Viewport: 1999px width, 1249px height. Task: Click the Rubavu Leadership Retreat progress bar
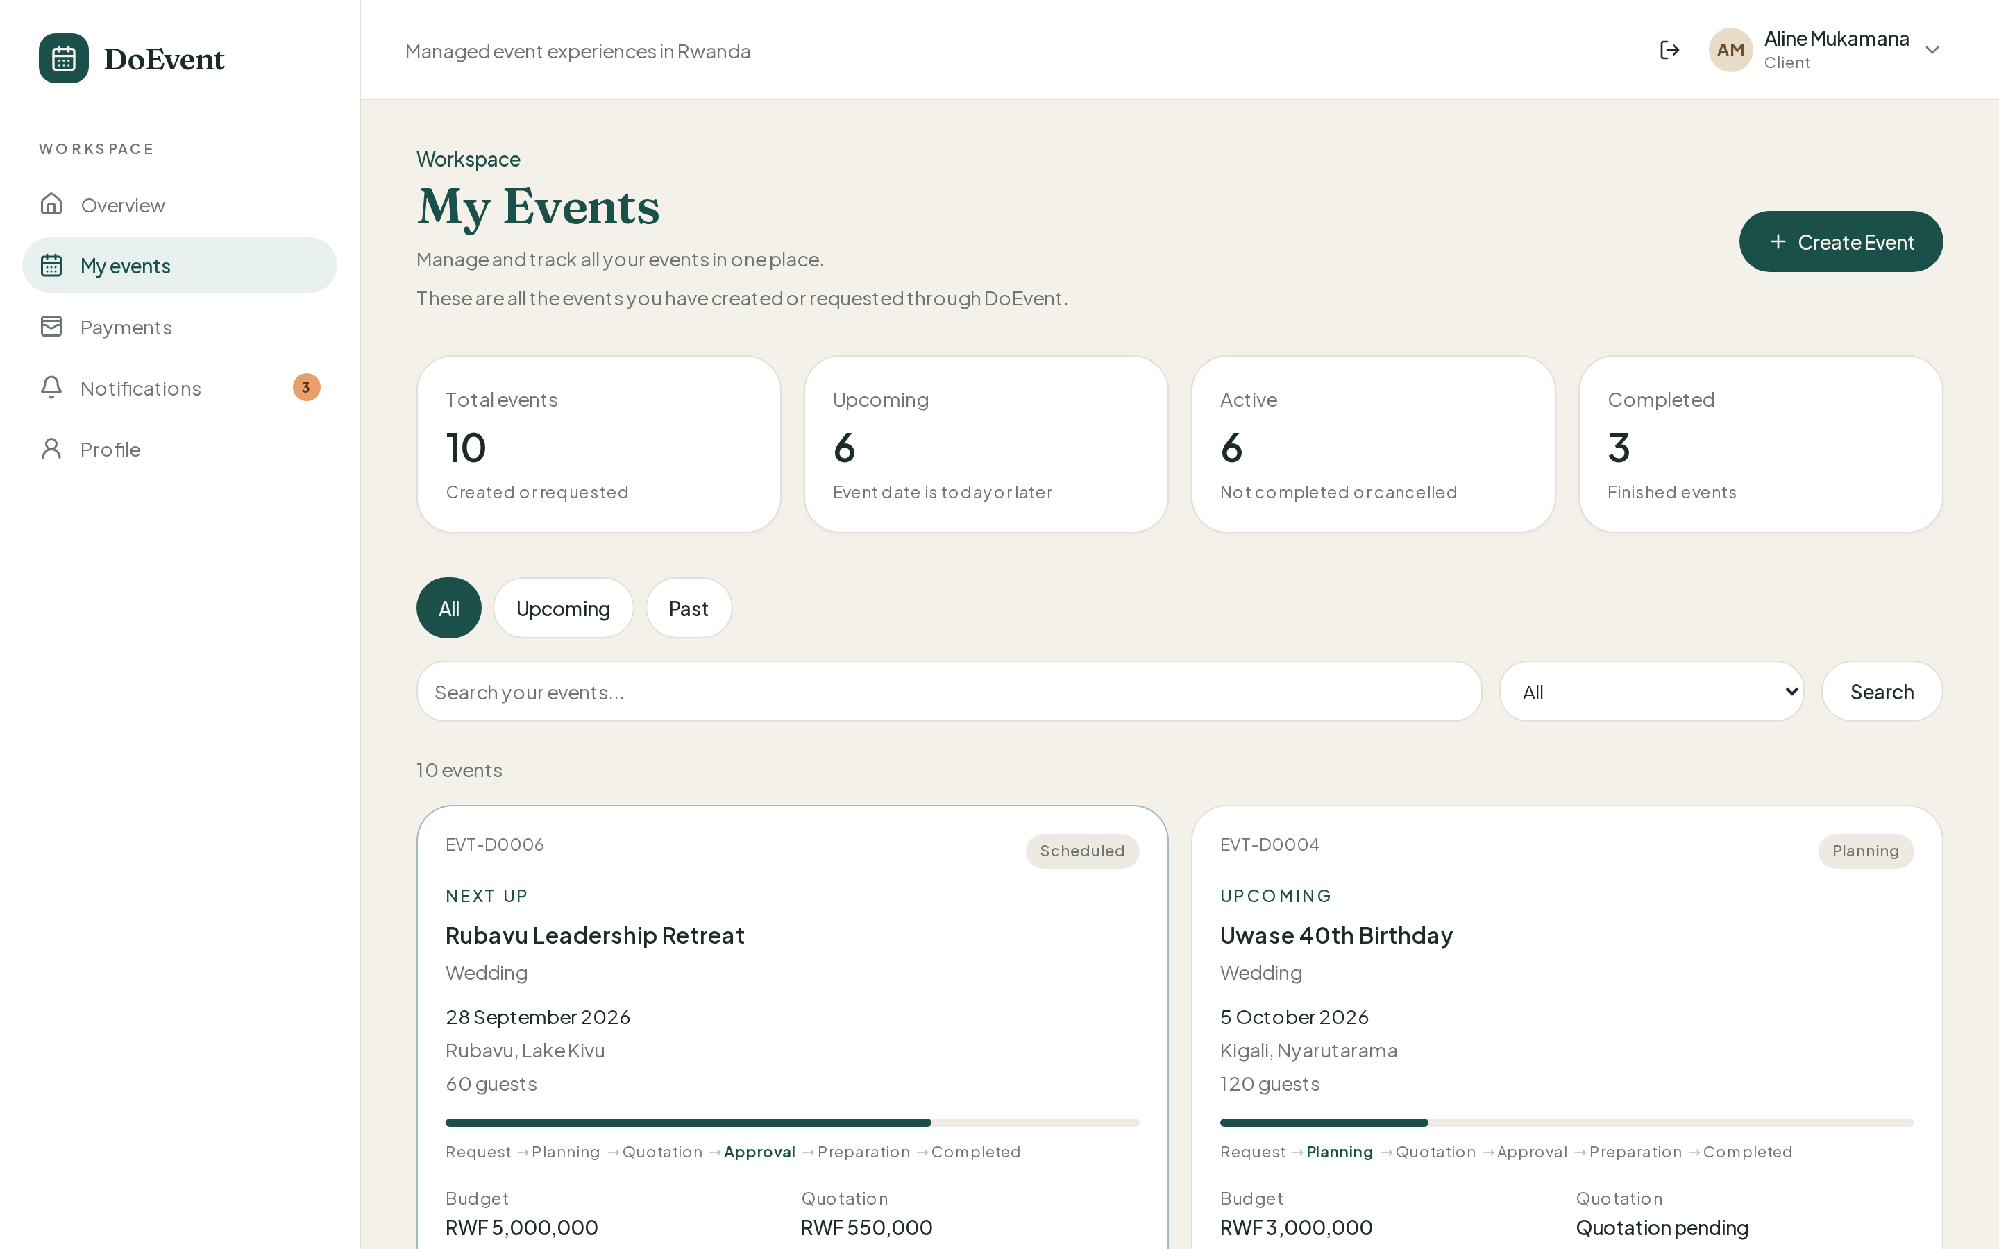tap(792, 1123)
